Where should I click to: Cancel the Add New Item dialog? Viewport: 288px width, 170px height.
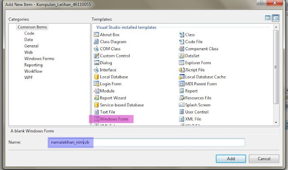click(x=264, y=159)
